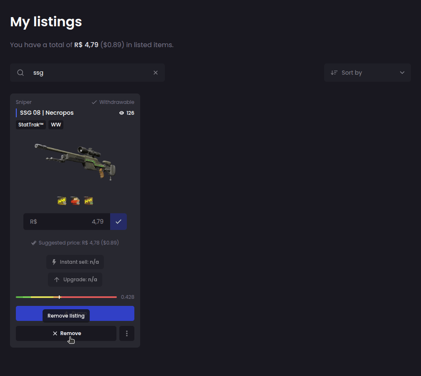
Task: Toggle the WW wear tag
Action: point(55,124)
